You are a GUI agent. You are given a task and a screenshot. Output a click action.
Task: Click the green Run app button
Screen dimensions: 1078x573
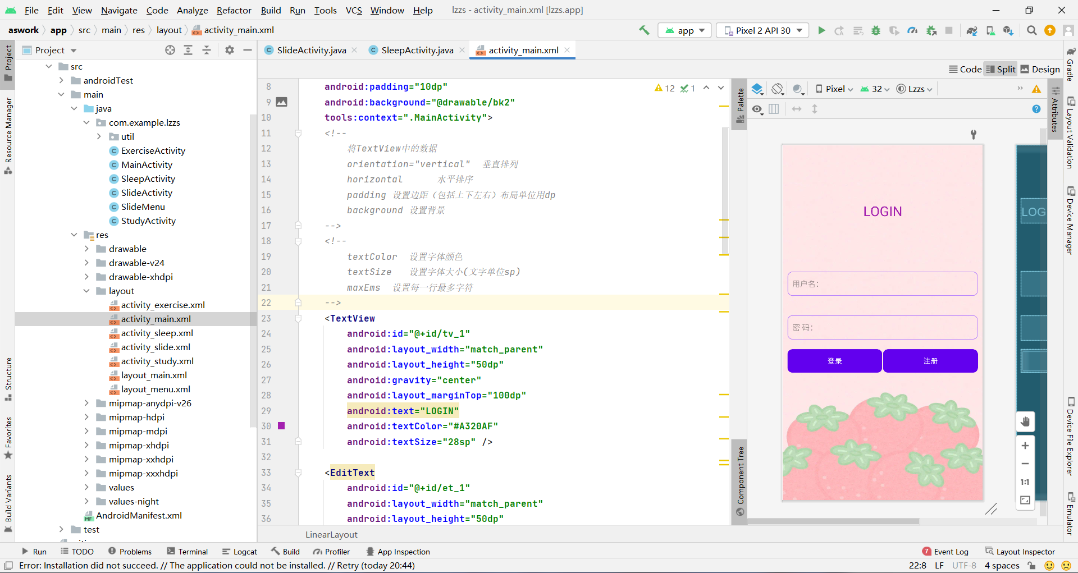click(821, 30)
